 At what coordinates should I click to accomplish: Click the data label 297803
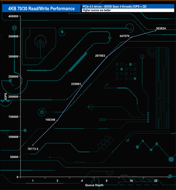100,56
